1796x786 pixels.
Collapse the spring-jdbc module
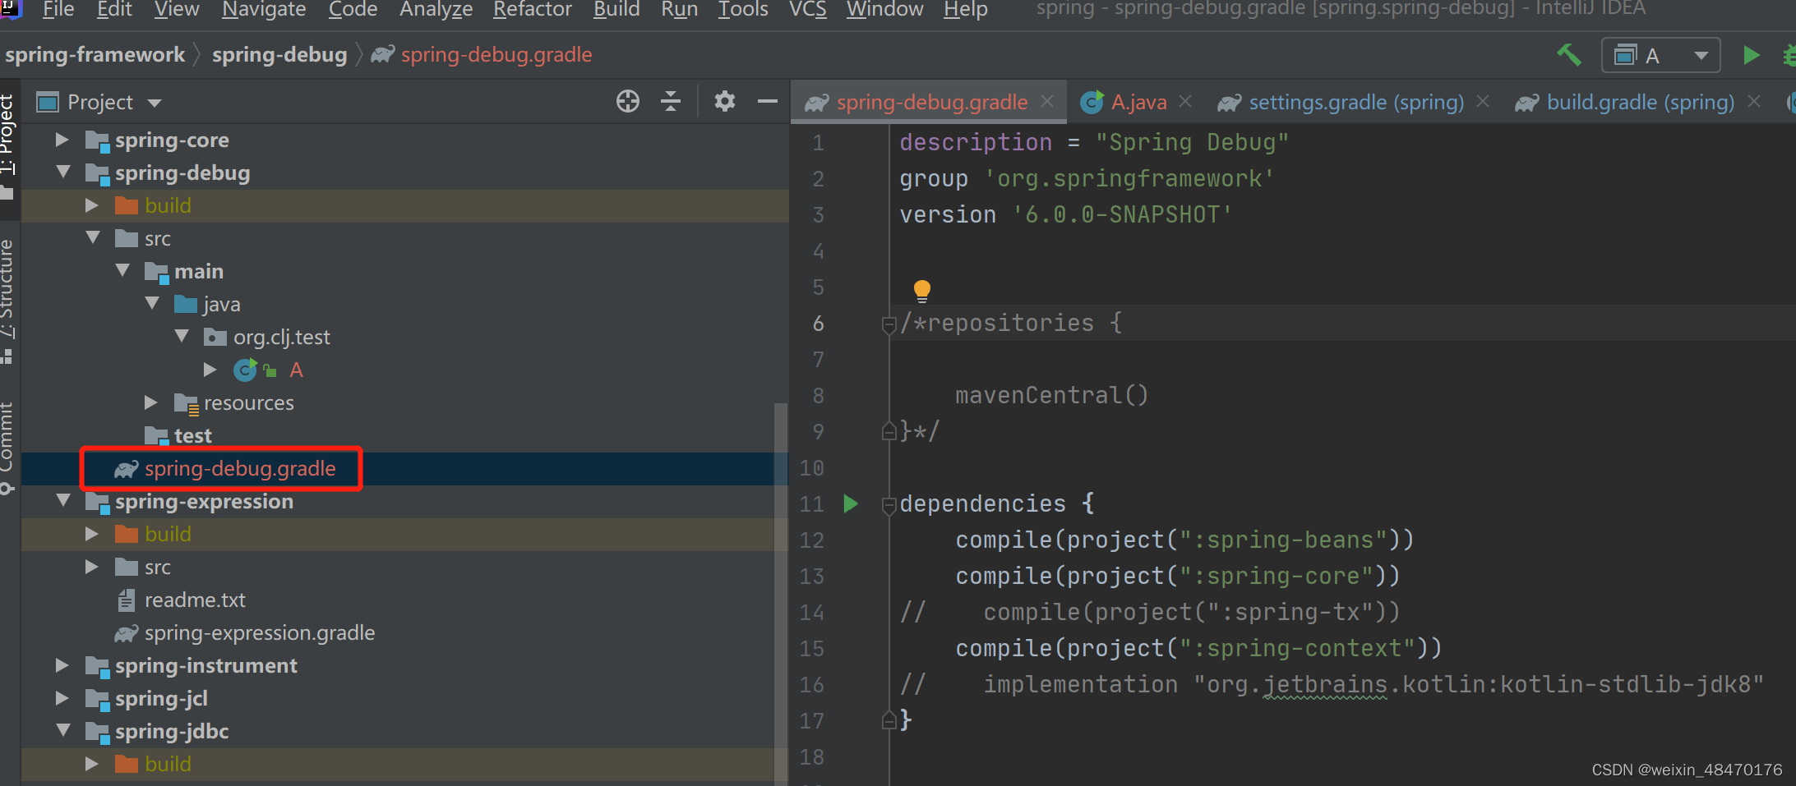click(x=62, y=731)
